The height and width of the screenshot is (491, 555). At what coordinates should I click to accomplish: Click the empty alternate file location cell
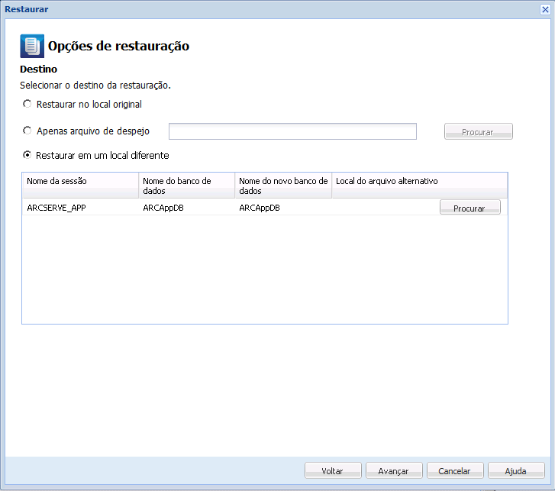(x=384, y=208)
